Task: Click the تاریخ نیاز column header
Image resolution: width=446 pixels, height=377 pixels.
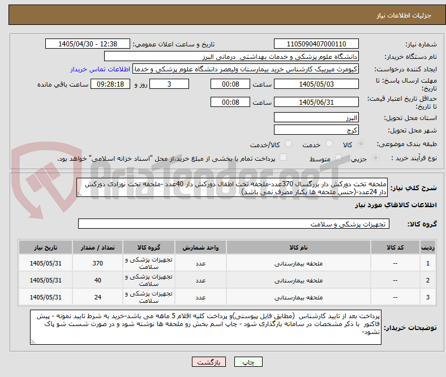Action: 45,247
